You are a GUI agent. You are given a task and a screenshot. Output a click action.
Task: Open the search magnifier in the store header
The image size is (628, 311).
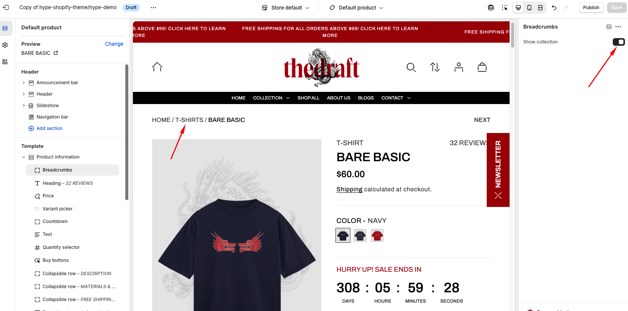(411, 67)
